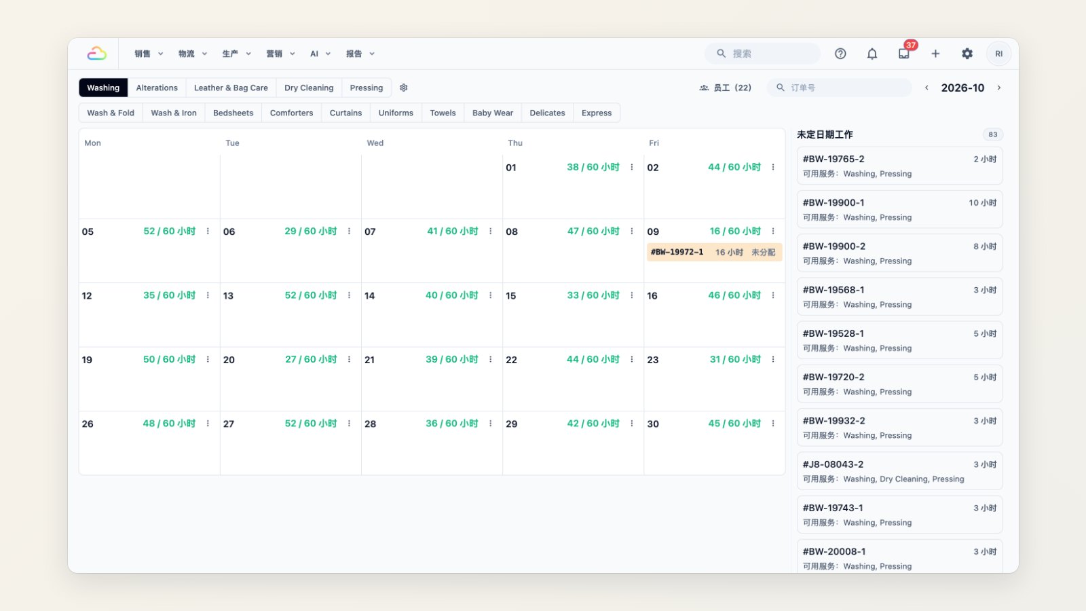
Task: Open the notifications bell
Action: click(872, 54)
